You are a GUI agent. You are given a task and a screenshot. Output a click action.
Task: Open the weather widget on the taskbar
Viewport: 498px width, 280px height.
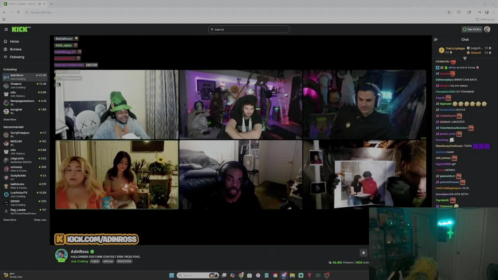12,275
